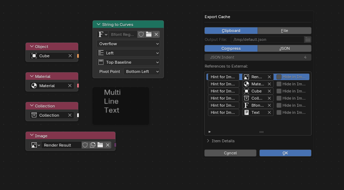
Task: Toggle Hide in Import for Text row
Action: coord(279,112)
